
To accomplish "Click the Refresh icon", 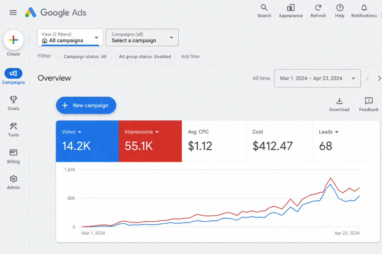I will pos(318,8).
